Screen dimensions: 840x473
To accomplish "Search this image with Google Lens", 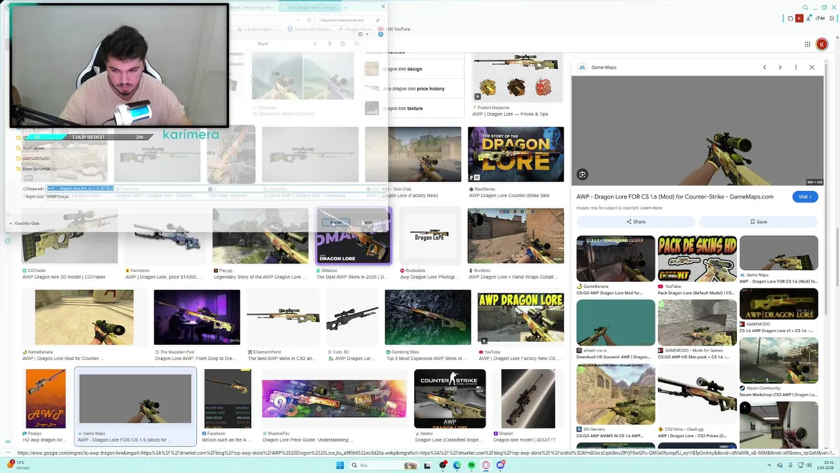I will click(x=582, y=174).
